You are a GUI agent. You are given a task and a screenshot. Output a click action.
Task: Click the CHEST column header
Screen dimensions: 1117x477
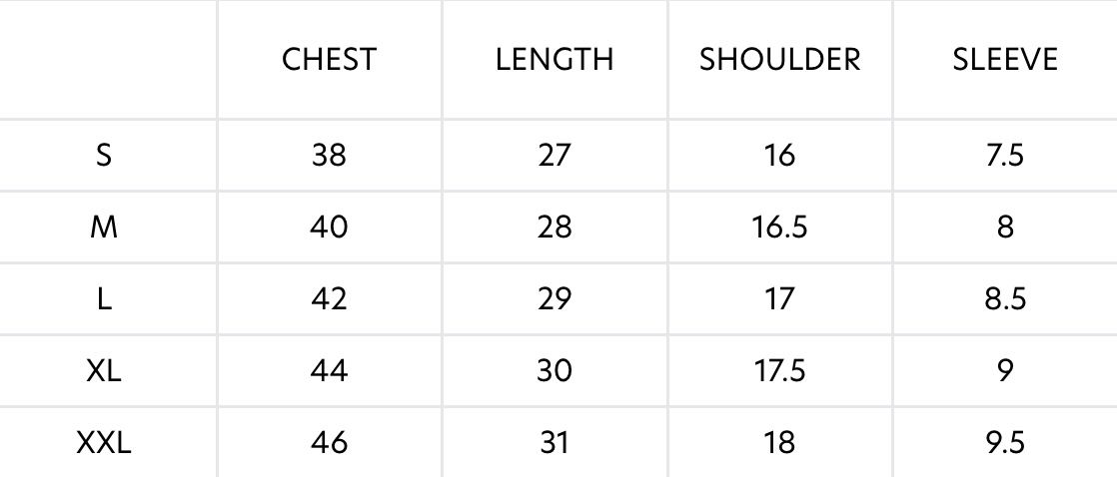coord(329,60)
